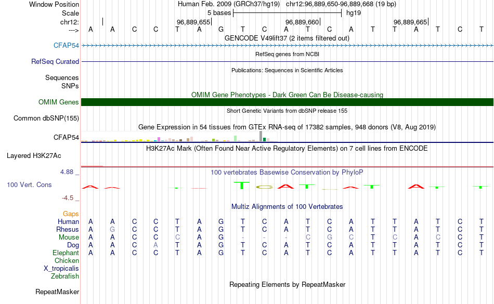Click the Scale track label
Image resolution: width=494 pixels, height=304 pixels.
click(70, 13)
